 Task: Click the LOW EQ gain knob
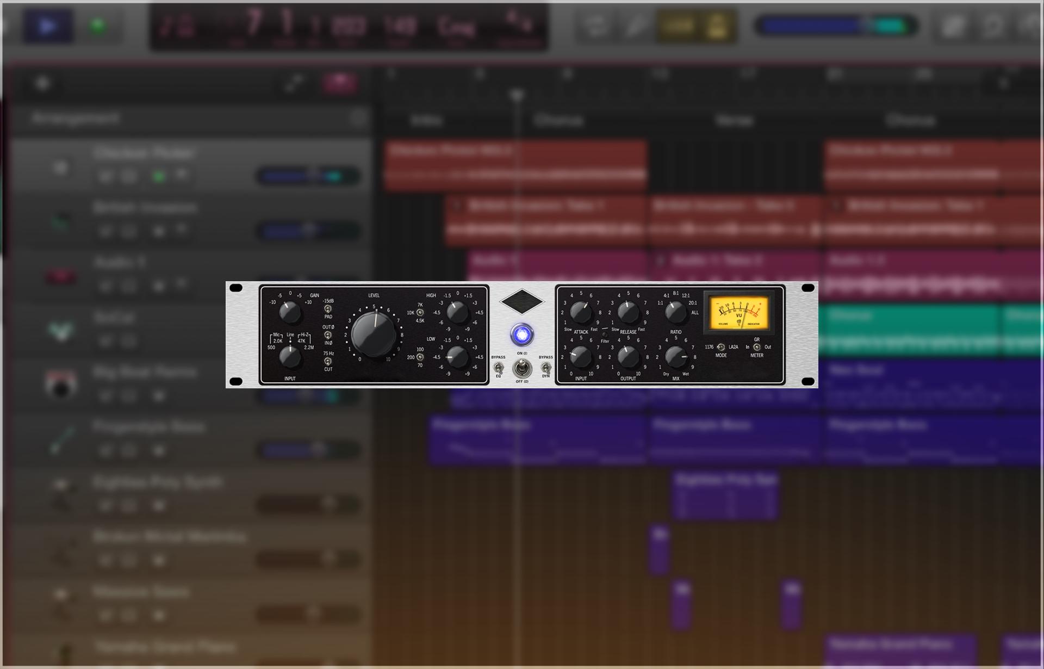click(x=457, y=357)
